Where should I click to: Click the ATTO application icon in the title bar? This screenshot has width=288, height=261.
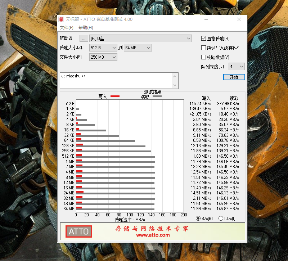(x=61, y=19)
